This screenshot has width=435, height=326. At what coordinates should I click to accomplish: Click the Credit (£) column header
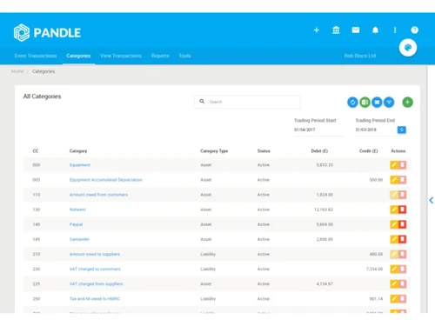coord(368,151)
